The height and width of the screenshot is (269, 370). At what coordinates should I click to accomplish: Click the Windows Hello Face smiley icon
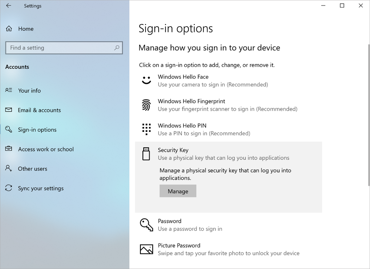tap(146, 80)
